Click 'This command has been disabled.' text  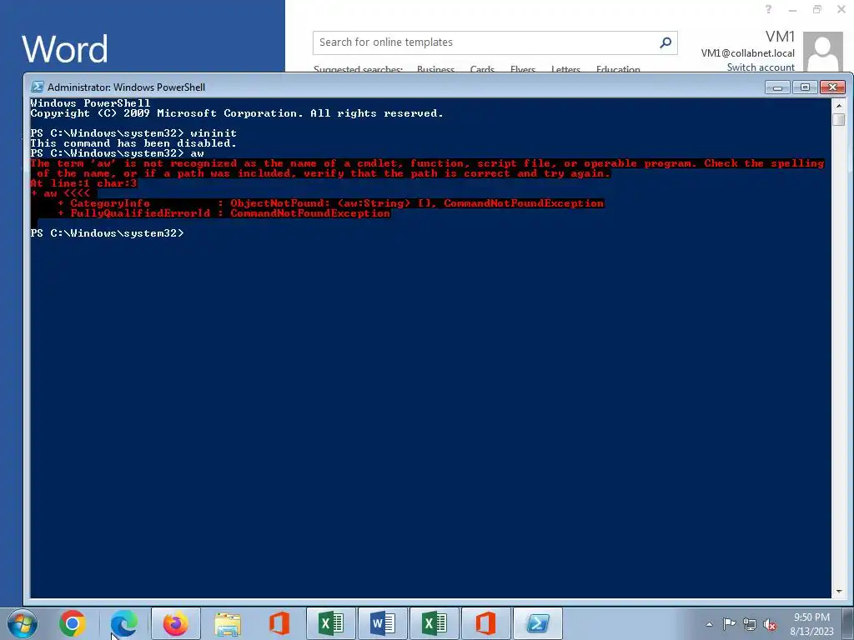click(x=133, y=143)
